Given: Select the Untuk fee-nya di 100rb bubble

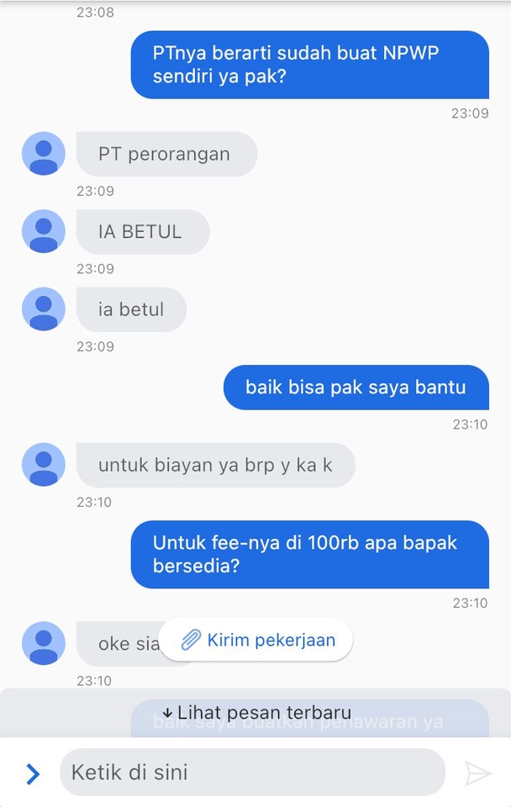Looking at the screenshot, I should pos(310,554).
